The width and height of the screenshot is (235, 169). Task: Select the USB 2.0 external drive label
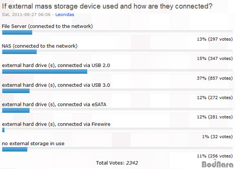56,65
